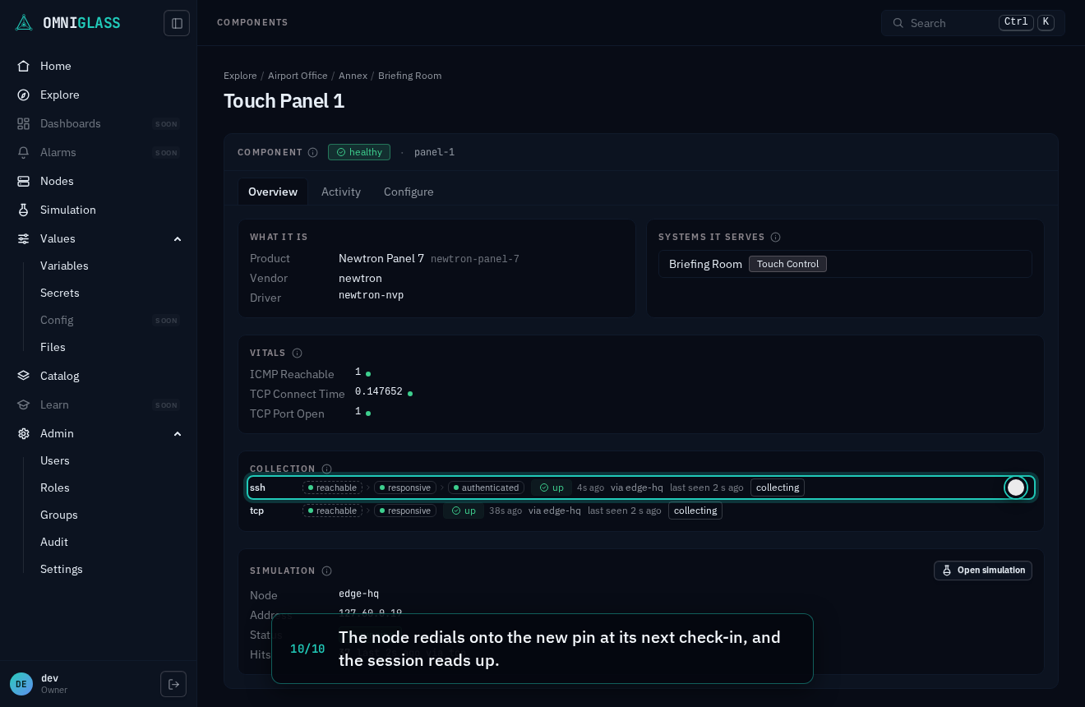This screenshot has width=1085, height=707.
Task: Open Roles under Admin
Action: pos(55,488)
